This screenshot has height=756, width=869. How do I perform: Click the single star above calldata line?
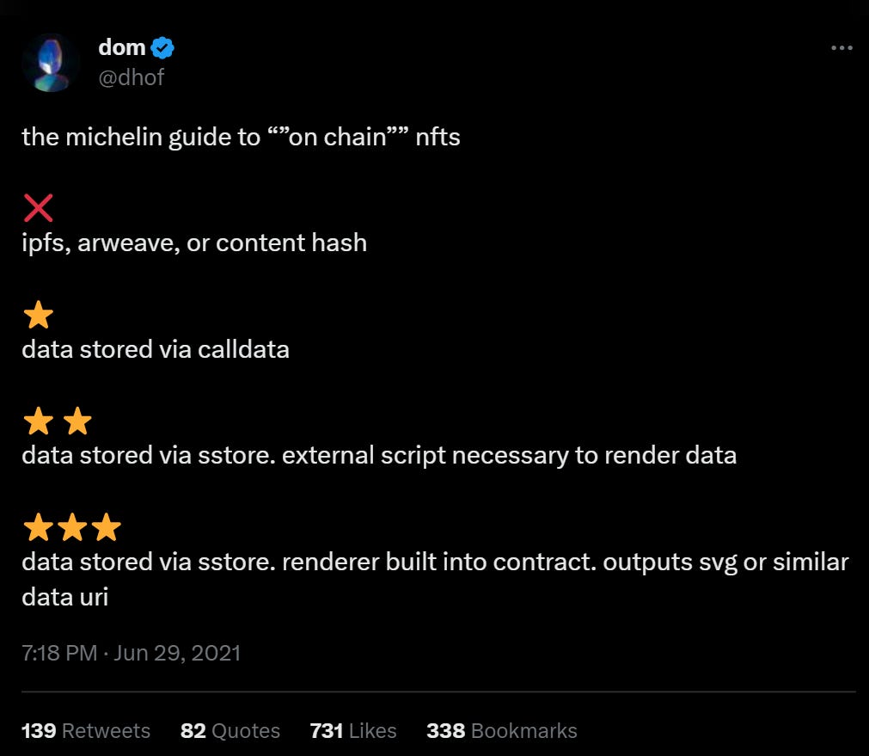click(39, 316)
